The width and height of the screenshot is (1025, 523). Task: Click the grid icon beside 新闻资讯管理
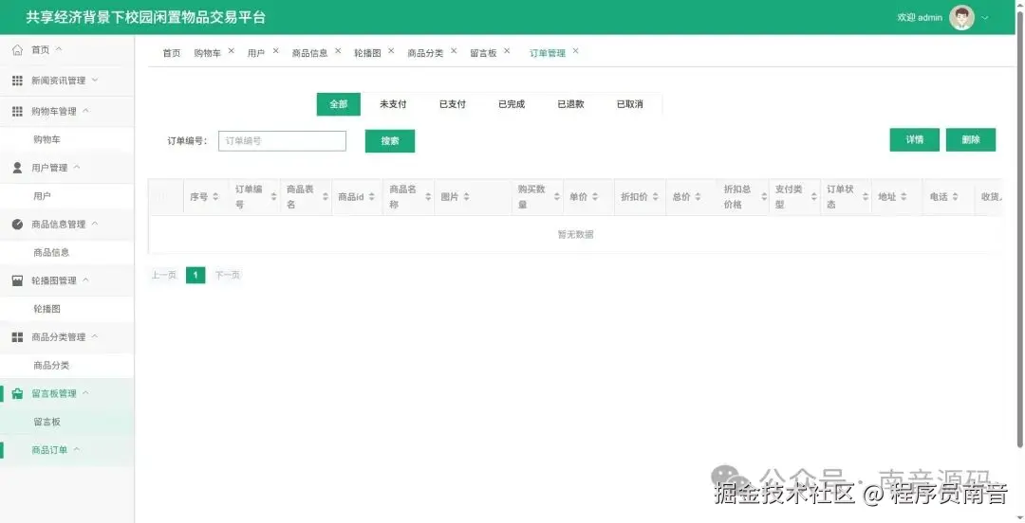[x=18, y=81]
